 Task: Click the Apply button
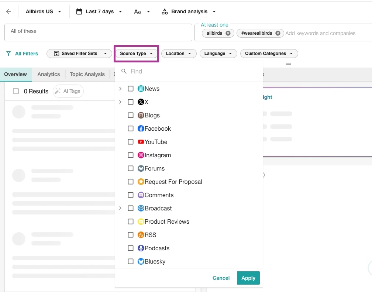point(248,278)
